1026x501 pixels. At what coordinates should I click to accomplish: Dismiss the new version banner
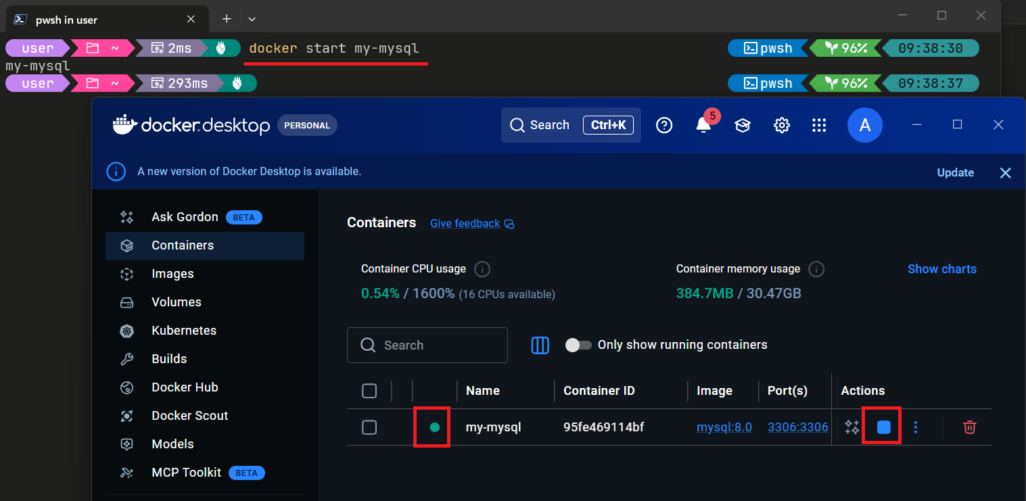(1005, 172)
